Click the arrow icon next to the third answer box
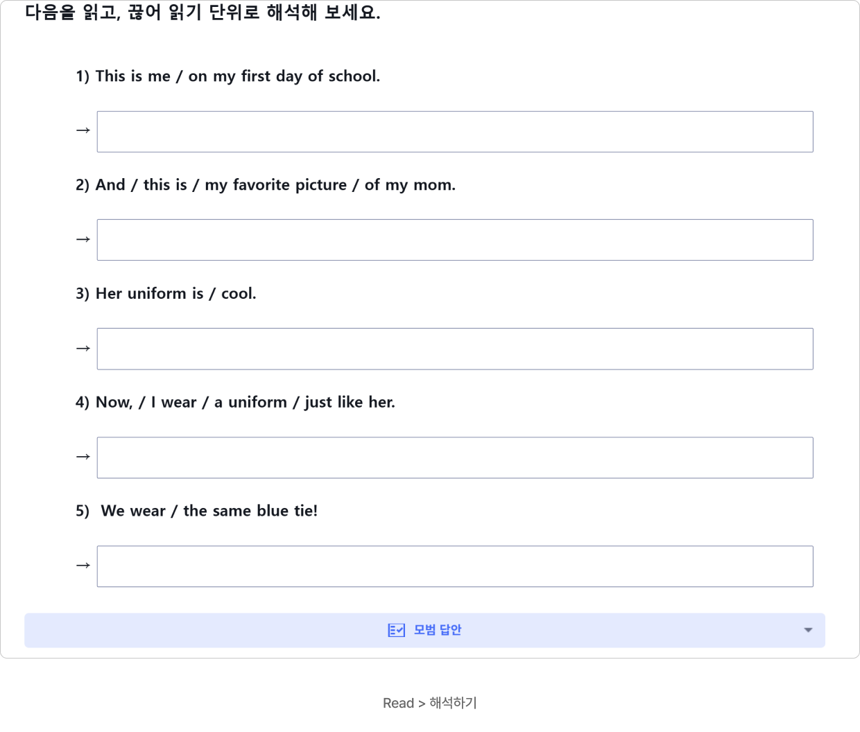 tap(83, 348)
